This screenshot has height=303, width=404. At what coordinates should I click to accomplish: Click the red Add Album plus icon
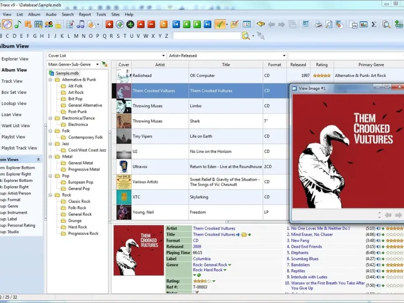[x=109, y=24]
